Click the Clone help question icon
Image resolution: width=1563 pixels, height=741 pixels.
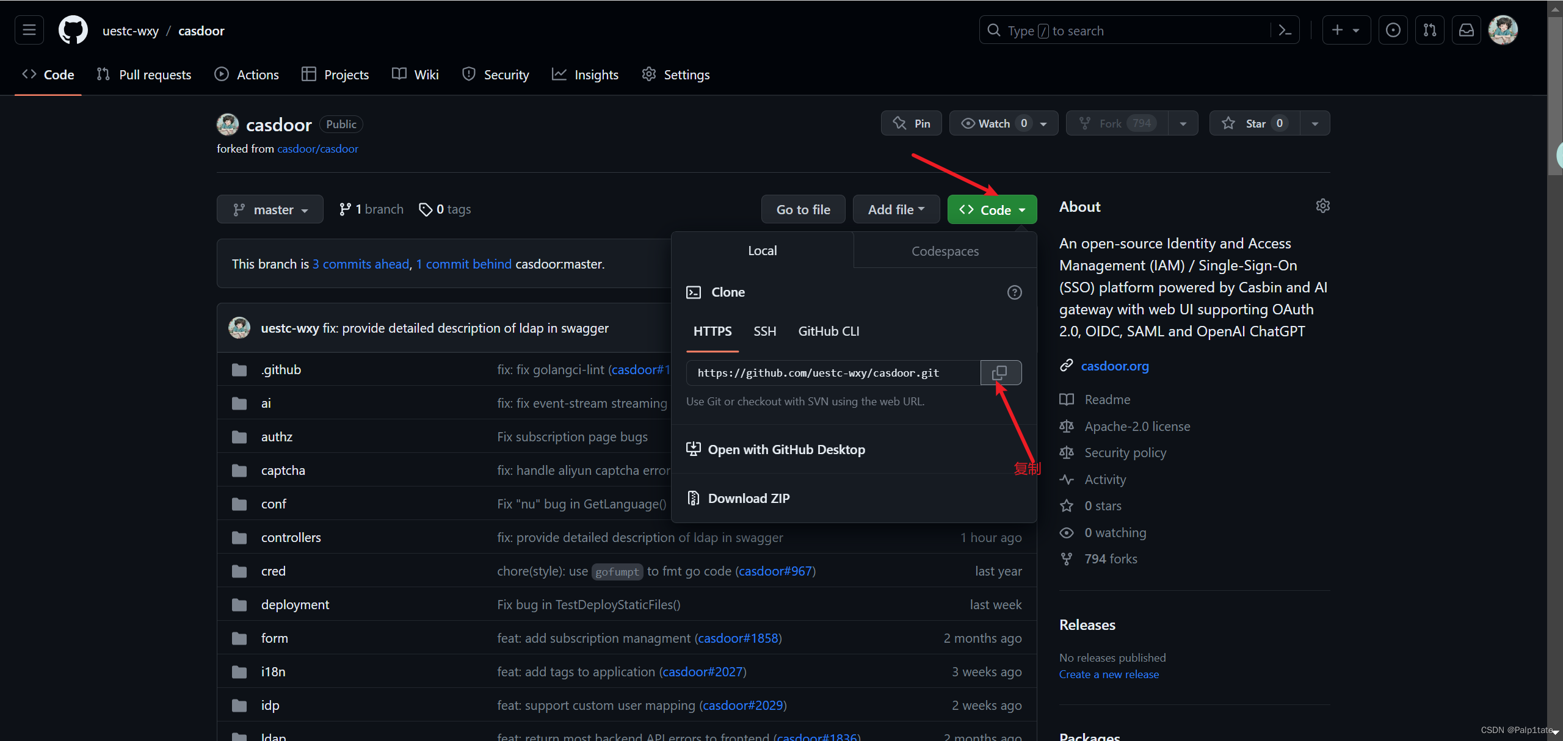click(x=1014, y=292)
